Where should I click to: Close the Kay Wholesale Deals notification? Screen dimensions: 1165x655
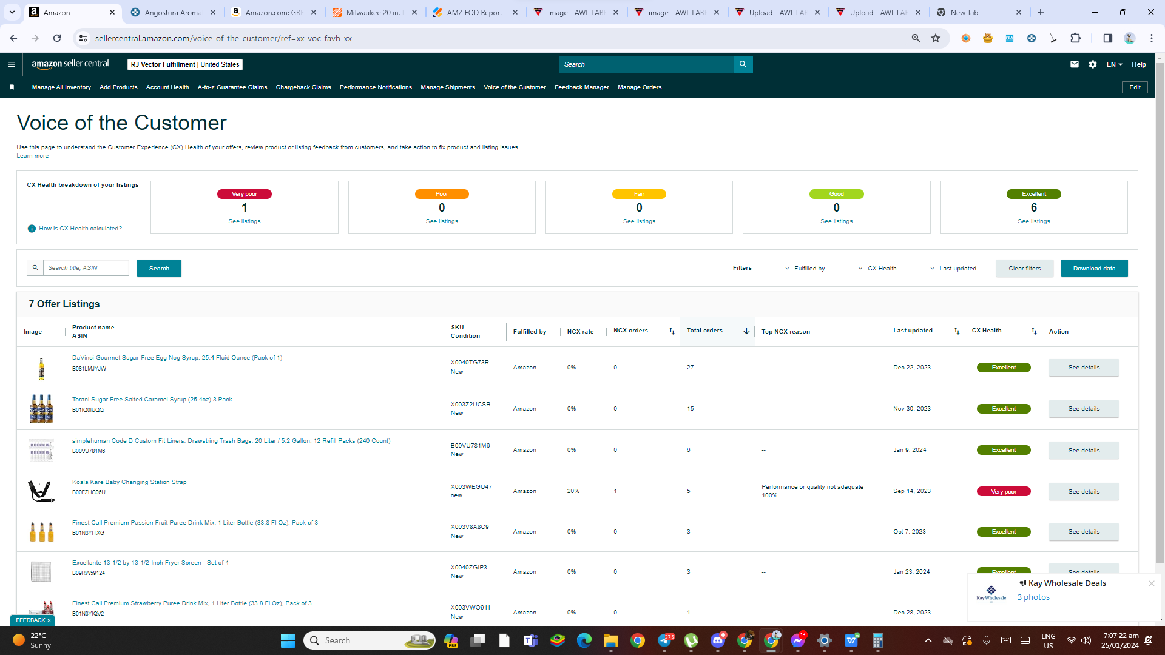[1151, 583]
